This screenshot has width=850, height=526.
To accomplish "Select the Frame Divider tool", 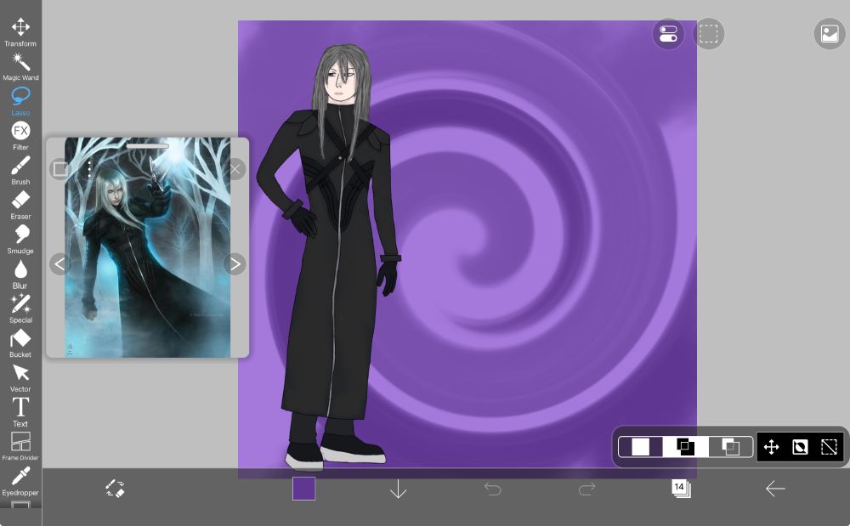I will [x=20, y=446].
